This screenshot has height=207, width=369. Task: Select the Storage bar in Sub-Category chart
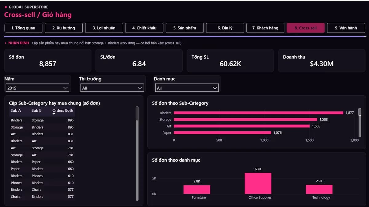245,120
